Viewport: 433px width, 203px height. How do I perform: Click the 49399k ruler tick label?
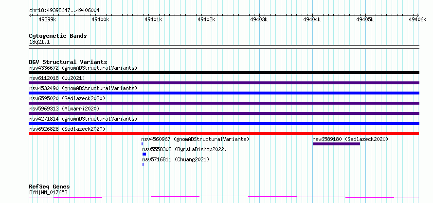pyautogui.click(x=48, y=19)
